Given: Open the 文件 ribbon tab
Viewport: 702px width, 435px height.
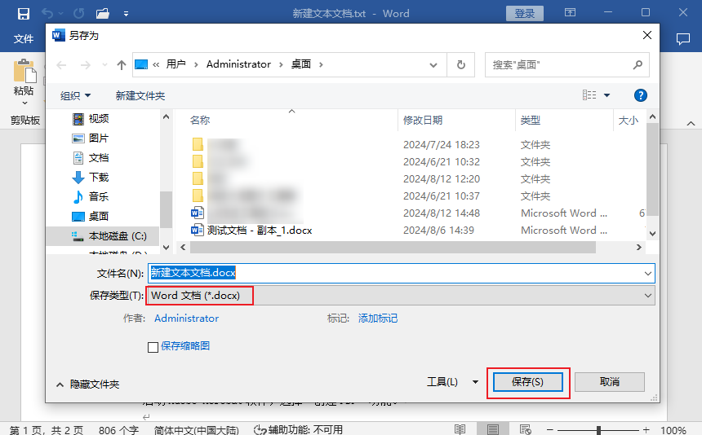Looking at the screenshot, I should click(x=24, y=38).
